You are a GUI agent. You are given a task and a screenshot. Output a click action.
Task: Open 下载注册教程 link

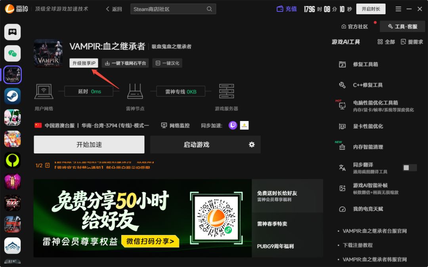pos(357,245)
